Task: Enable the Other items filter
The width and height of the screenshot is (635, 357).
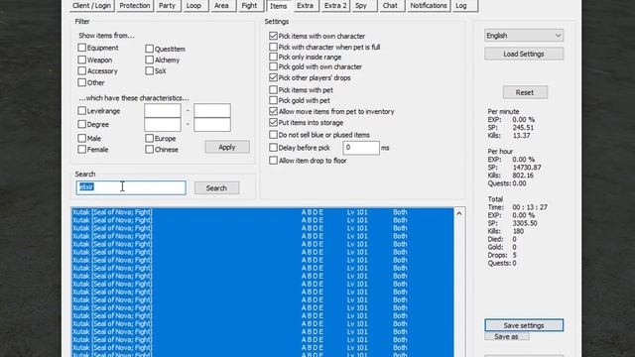Action: [81, 82]
